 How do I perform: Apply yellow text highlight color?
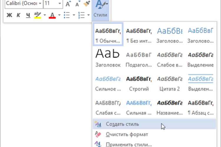(x=38, y=15)
